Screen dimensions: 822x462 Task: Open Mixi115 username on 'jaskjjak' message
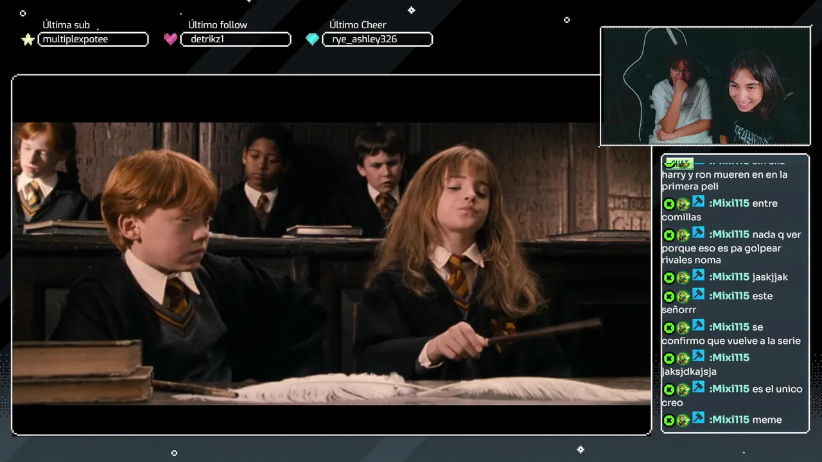coord(730,277)
